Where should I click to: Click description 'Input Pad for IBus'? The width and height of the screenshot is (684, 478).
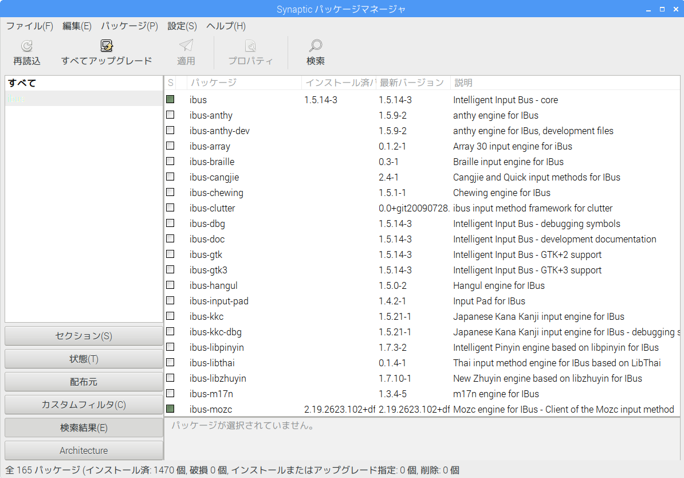point(489,301)
